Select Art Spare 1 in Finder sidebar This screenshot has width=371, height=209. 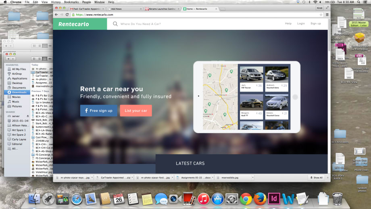pos(17,130)
